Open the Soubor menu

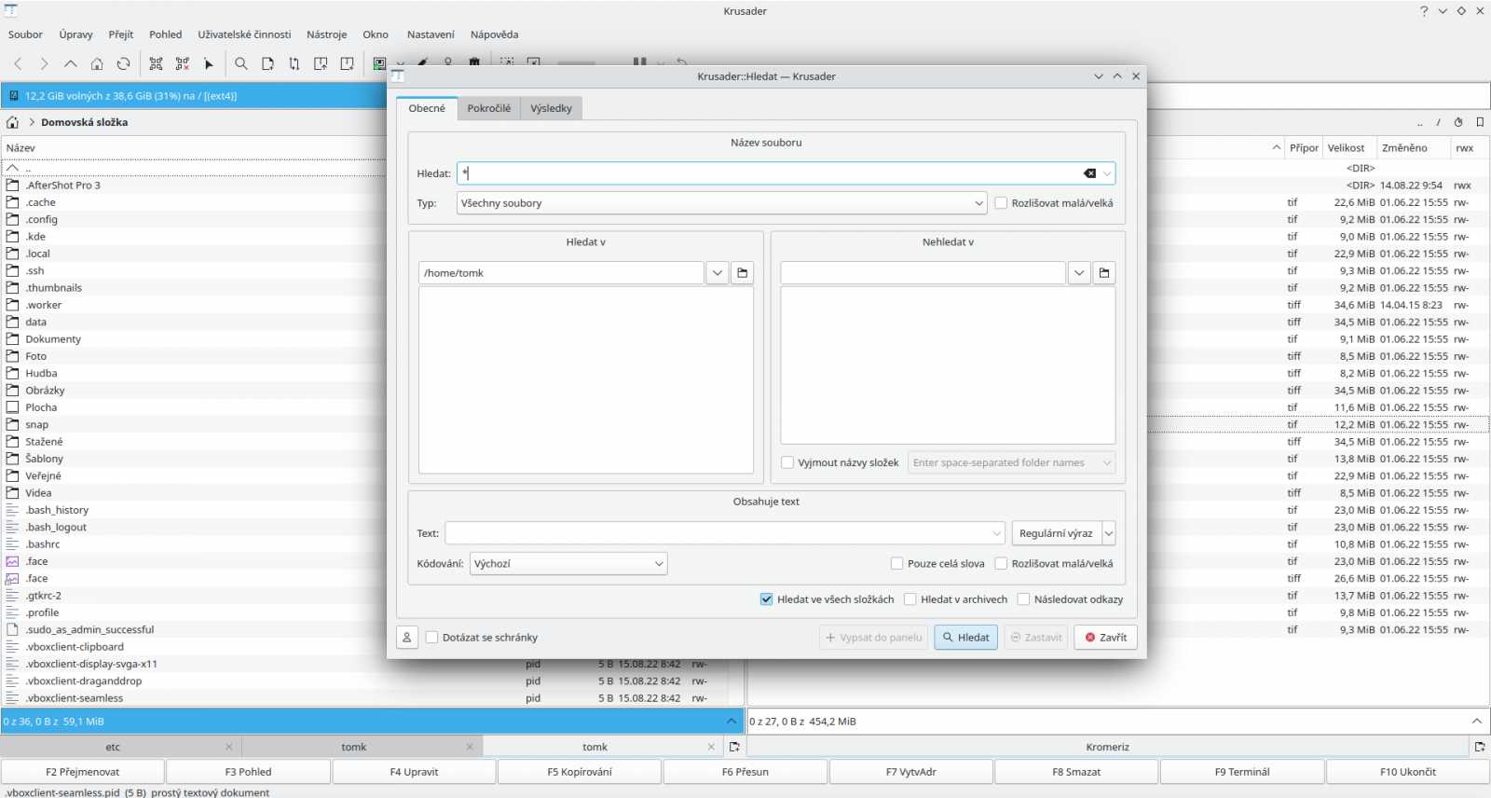click(25, 34)
